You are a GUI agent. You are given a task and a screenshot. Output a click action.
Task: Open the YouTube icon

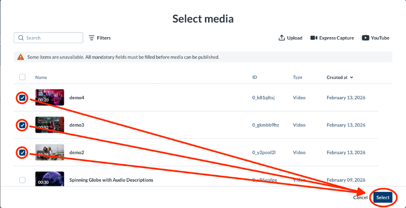(365, 38)
